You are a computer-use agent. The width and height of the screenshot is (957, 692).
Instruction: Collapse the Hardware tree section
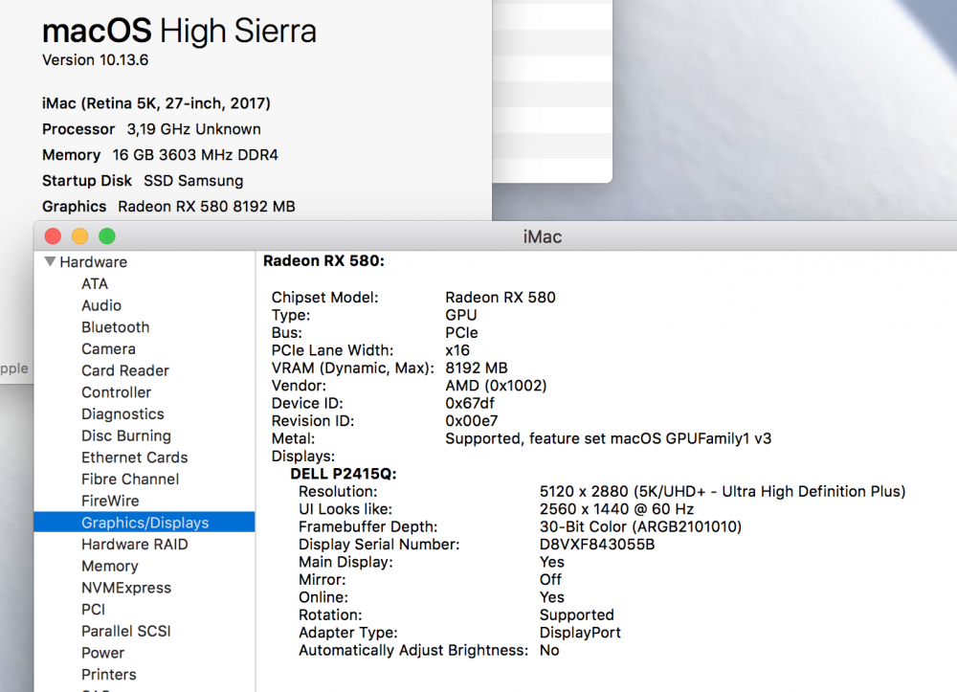coord(50,262)
